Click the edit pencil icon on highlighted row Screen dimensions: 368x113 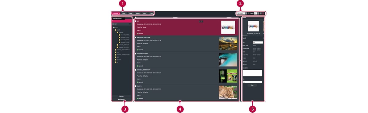point(202,21)
